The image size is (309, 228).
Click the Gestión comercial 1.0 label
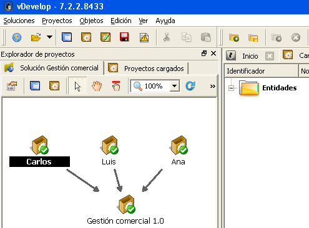(x=125, y=221)
